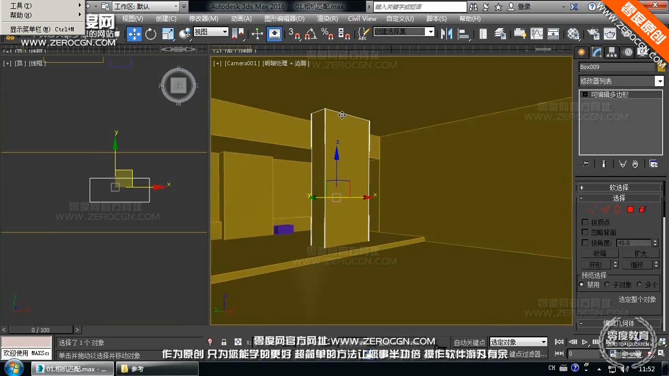This screenshot has height=376, width=669.
Task: Select Element sub-object level
Action: (642, 209)
